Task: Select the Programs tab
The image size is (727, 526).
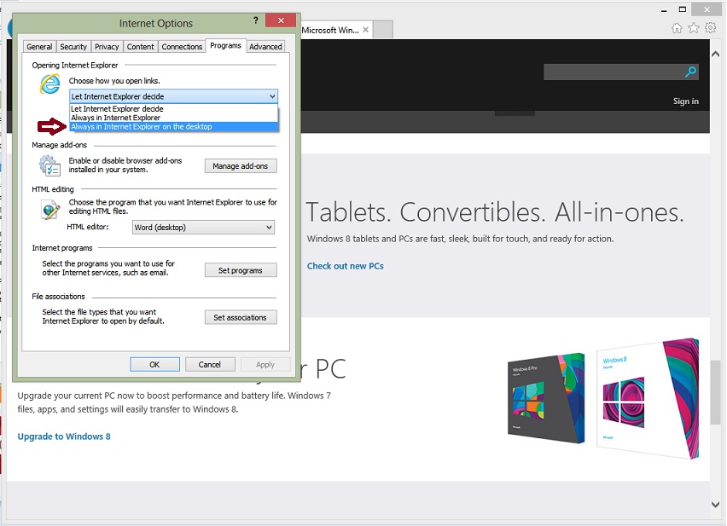Action: [x=225, y=45]
